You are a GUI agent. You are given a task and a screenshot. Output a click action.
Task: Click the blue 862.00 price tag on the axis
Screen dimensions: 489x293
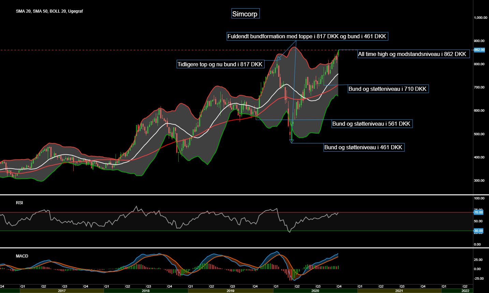pyautogui.click(x=479, y=50)
